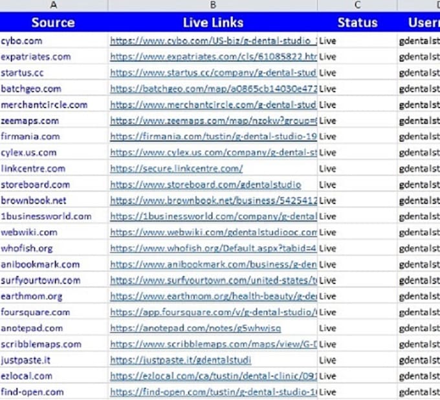This screenshot has width=440, height=400.
Task: Open the whofish.org Default.aspx link
Action: pos(214,248)
